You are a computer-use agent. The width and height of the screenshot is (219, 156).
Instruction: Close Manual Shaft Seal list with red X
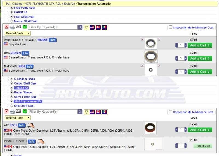coord(7,27)
